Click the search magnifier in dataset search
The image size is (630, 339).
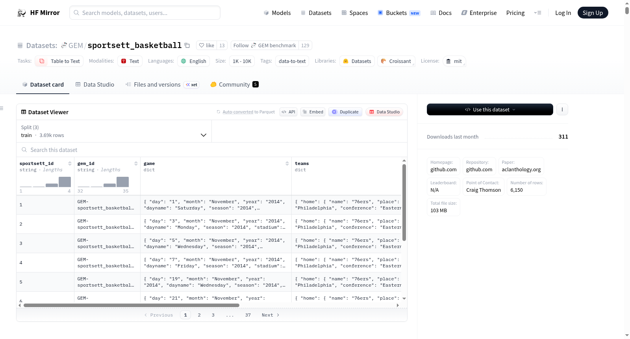[24, 150]
